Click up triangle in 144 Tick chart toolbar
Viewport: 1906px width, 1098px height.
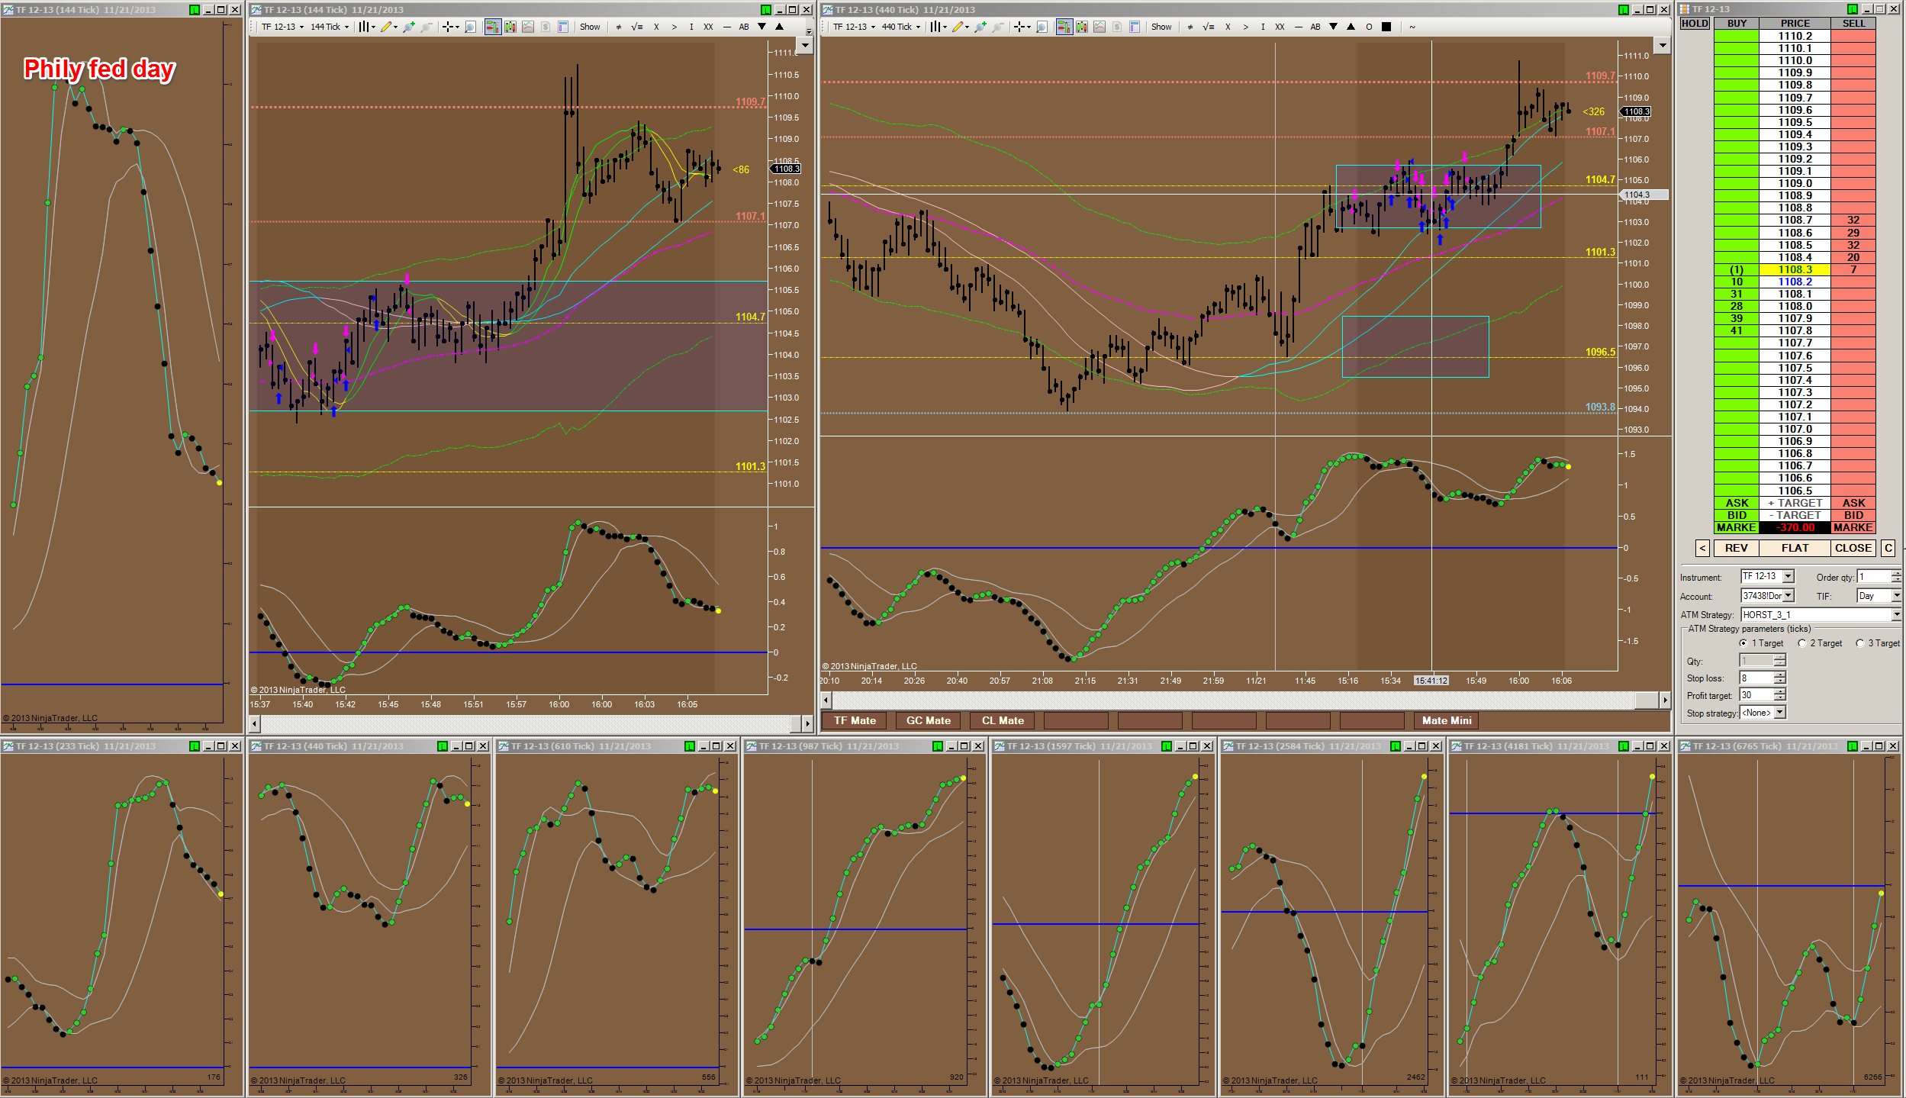tap(779, 27)
